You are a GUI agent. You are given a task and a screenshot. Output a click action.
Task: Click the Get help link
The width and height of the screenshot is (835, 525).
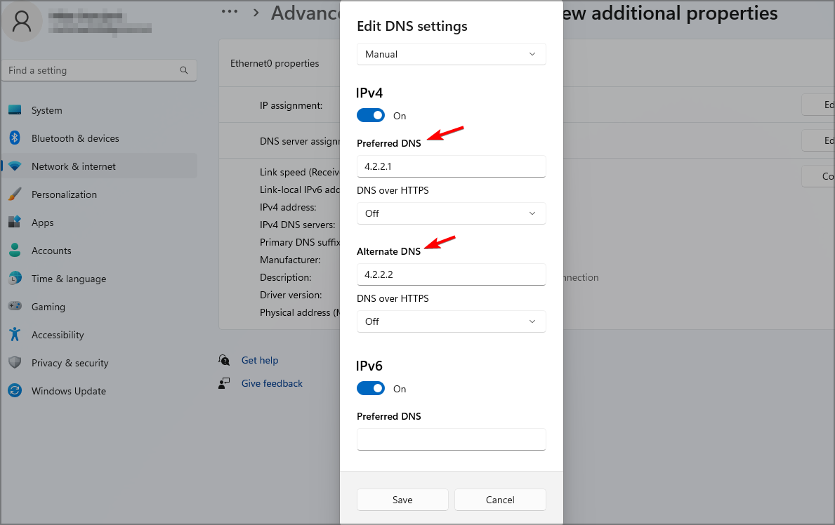tap(260, 360)
